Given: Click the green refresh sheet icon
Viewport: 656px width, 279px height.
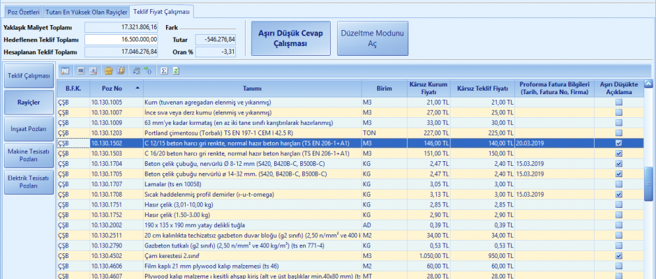Looking at the screenshot, I should coord(177,70).
